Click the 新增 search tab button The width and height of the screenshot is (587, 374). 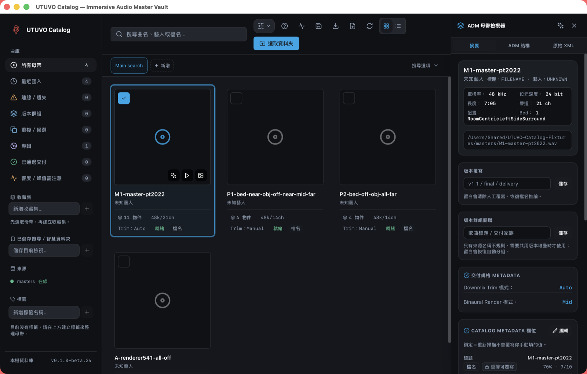click(162, 66)
